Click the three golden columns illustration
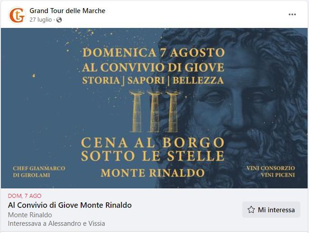The width and height of the screenshot is (309, 233). coord(153,111)
